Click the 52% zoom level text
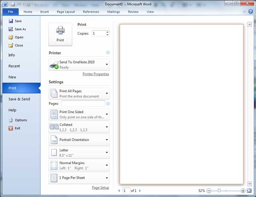Image resolution: width=256 pixels, height=197 pixels. [201, 191]
